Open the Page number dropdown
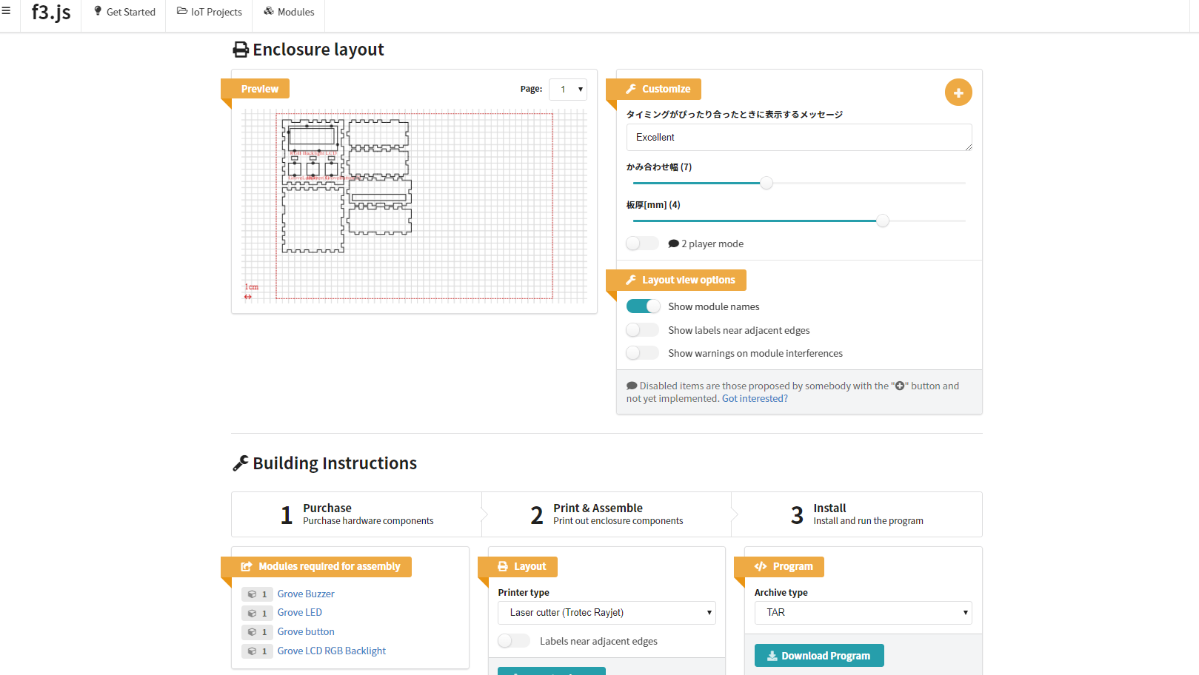Viewport: 1199px width, 675px height. point(568,90)
